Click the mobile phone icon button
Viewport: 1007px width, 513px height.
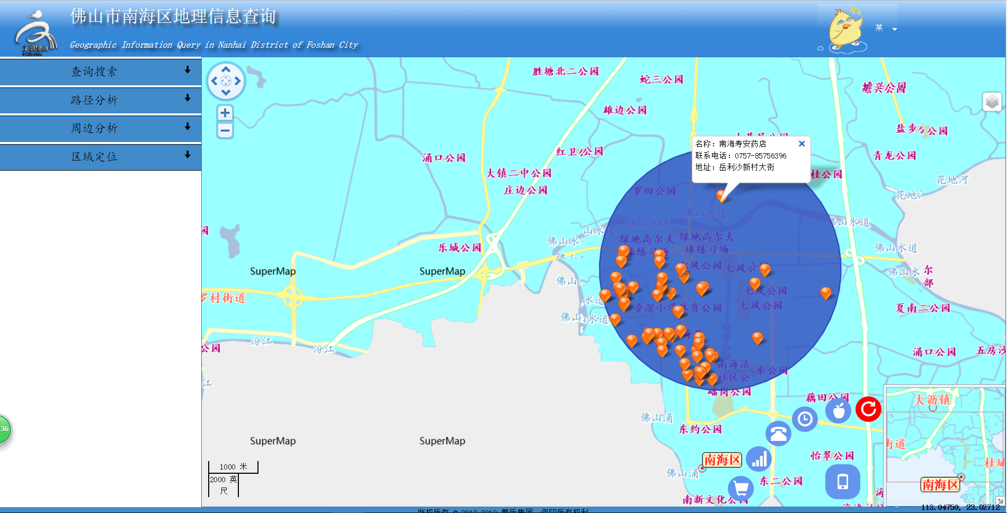point(843,482)
